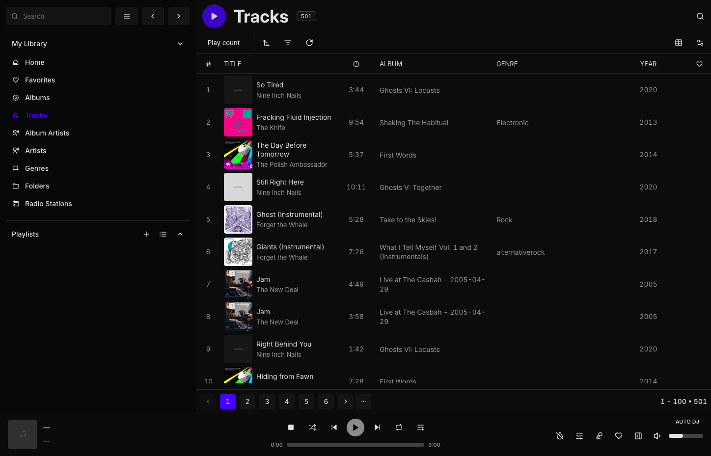Toggle the sleep timer icon
This screenshot has height=456, width=711.
(560, 436)
